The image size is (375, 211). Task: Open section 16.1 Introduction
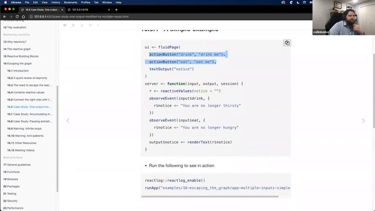18,71
